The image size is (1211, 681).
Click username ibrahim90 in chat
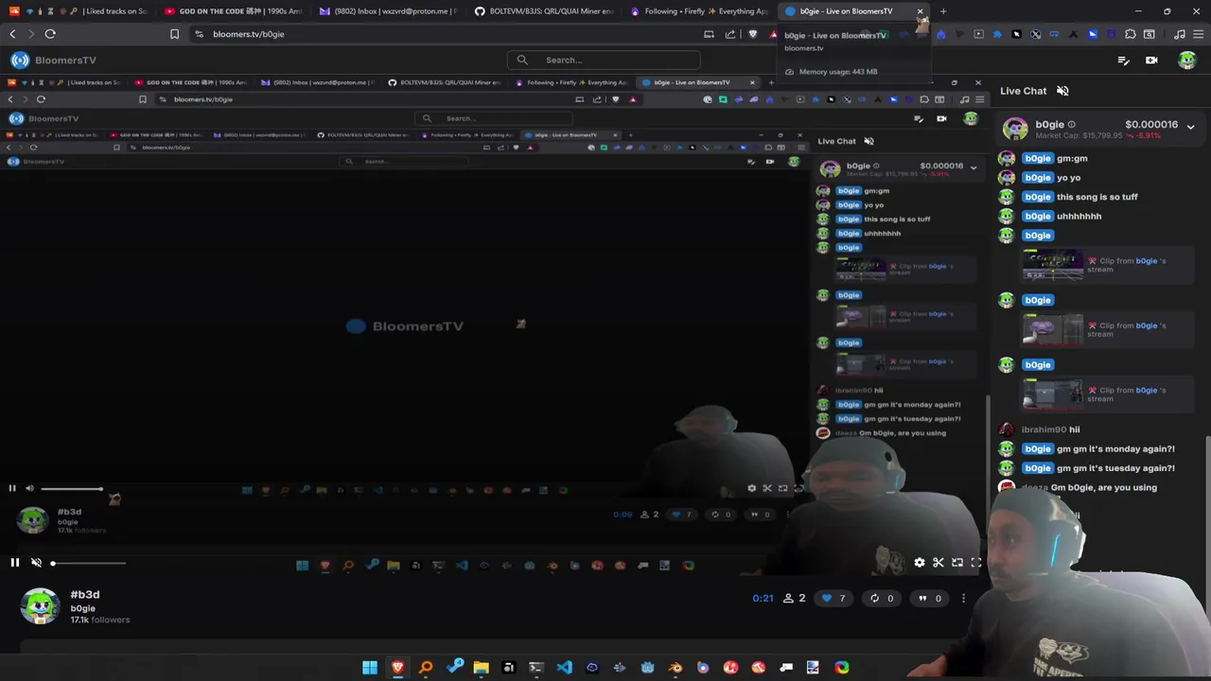[x=1044, y=429]
